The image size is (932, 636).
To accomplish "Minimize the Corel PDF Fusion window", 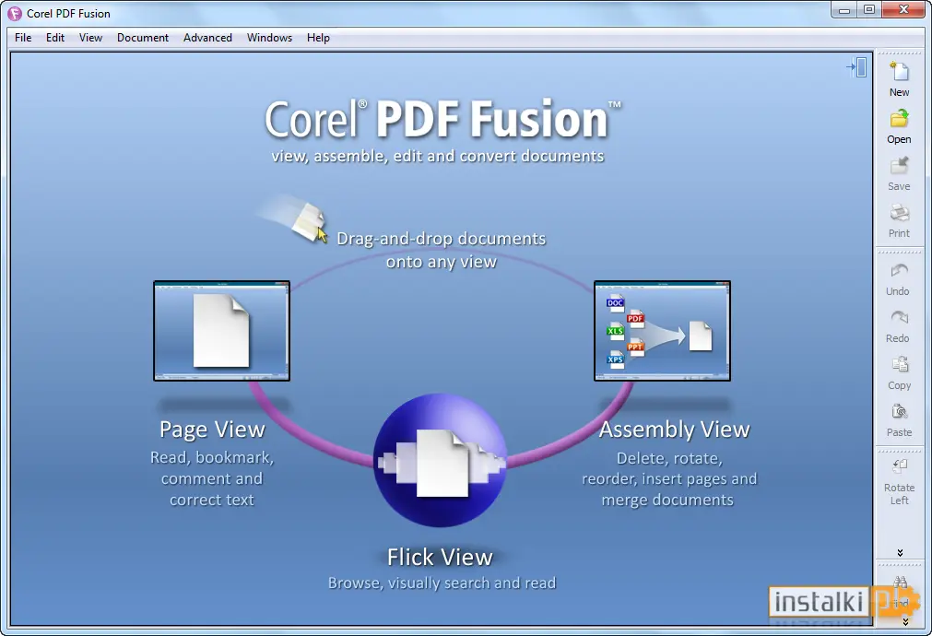I will (x=844, y=9).
